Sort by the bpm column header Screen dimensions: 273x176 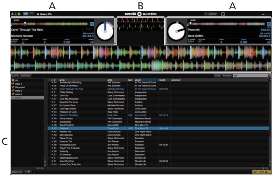[130, 80]
